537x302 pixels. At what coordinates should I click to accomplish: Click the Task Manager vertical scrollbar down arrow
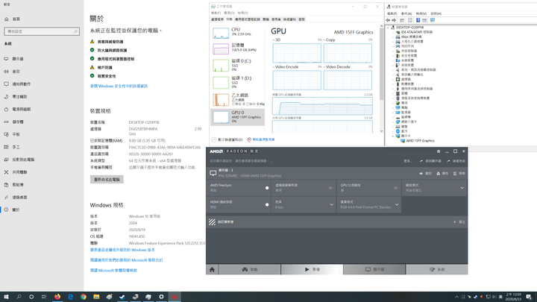click(x=382, y=131)
